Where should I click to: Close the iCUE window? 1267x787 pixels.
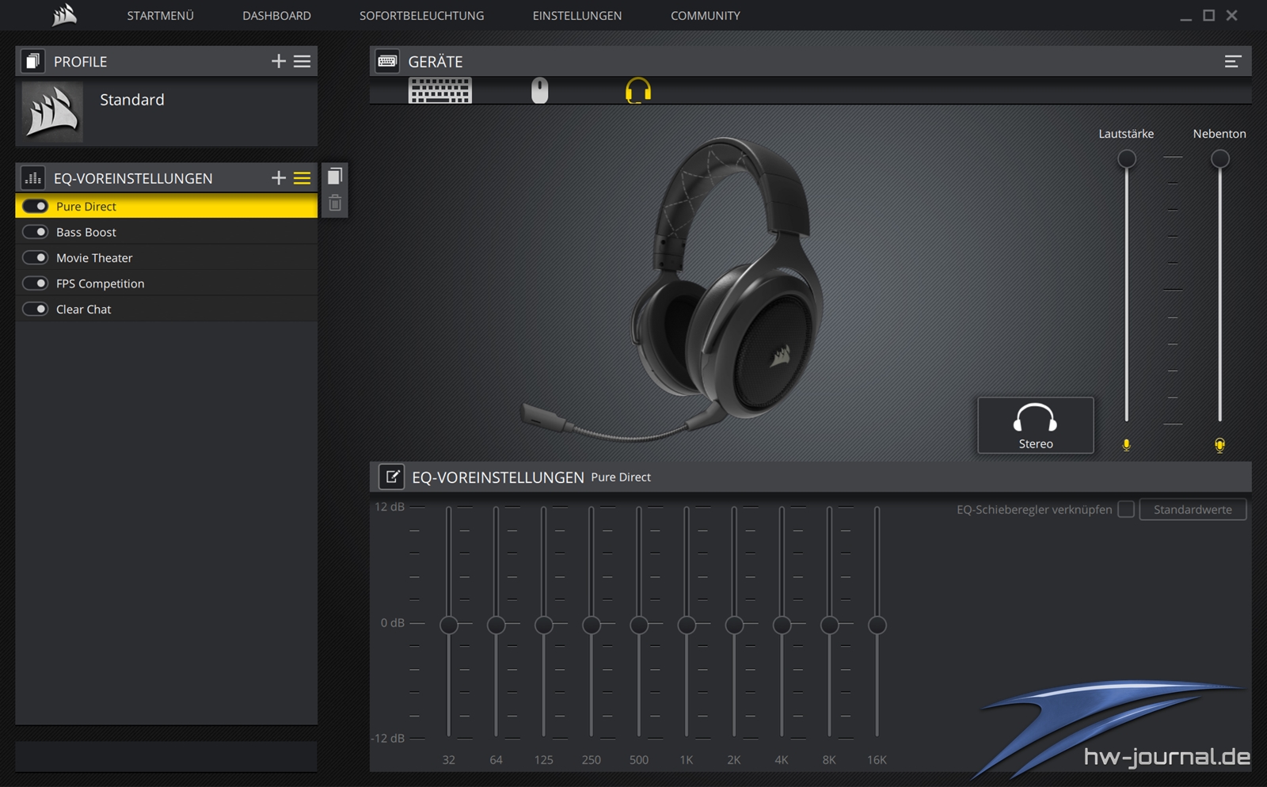coord(1231,15)
